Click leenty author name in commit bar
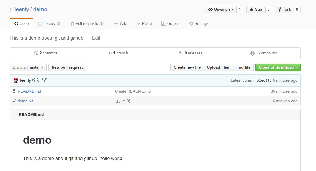Screen dimensions: 316x171 [x=26, y=80]
